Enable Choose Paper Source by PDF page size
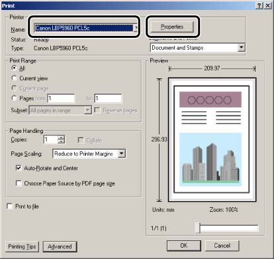The height and width of the screenshot is (259, 274). coord(19,183)
